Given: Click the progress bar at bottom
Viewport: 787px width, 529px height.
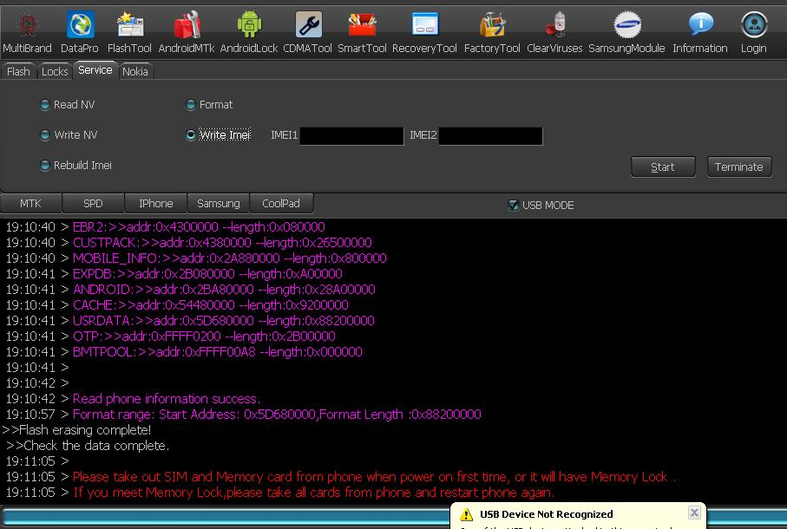Looking at the screenshot, I should tap(226, 517).
